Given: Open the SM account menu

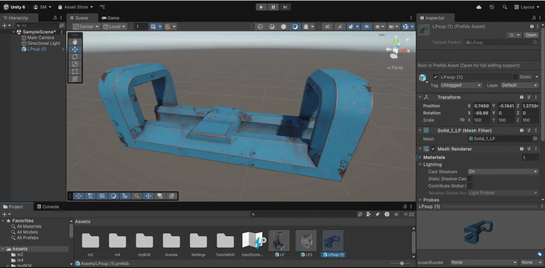Looking at the screenshot, I should tap(42, 7).
